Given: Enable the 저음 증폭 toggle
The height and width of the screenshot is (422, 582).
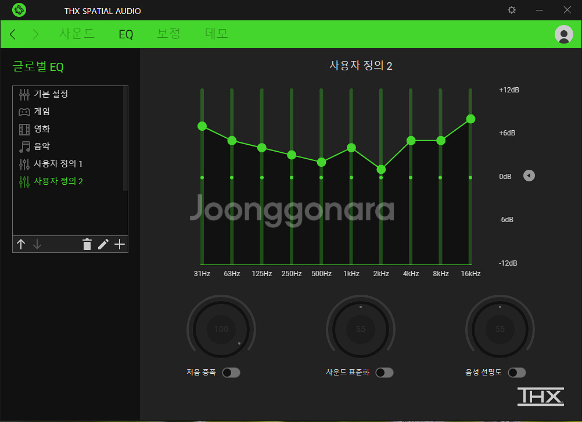Looking at the screenshot, I should point(231,373).
